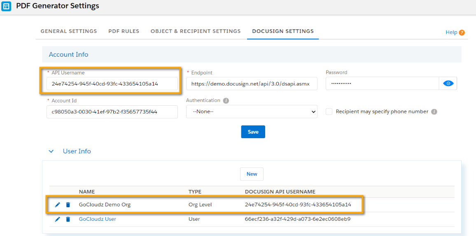Select the Org Level type cell
The width and height of the screenshot is (476, 236).
click(200, 205)
